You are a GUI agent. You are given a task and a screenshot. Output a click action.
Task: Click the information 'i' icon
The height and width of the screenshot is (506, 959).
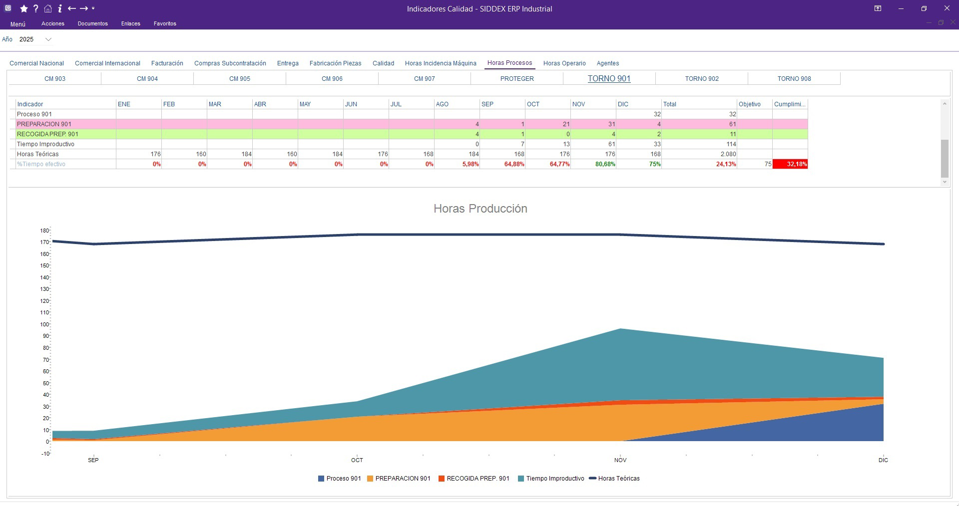tap(59, 8)
